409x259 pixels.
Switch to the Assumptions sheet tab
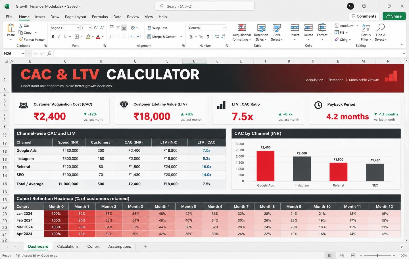(120, 247)
